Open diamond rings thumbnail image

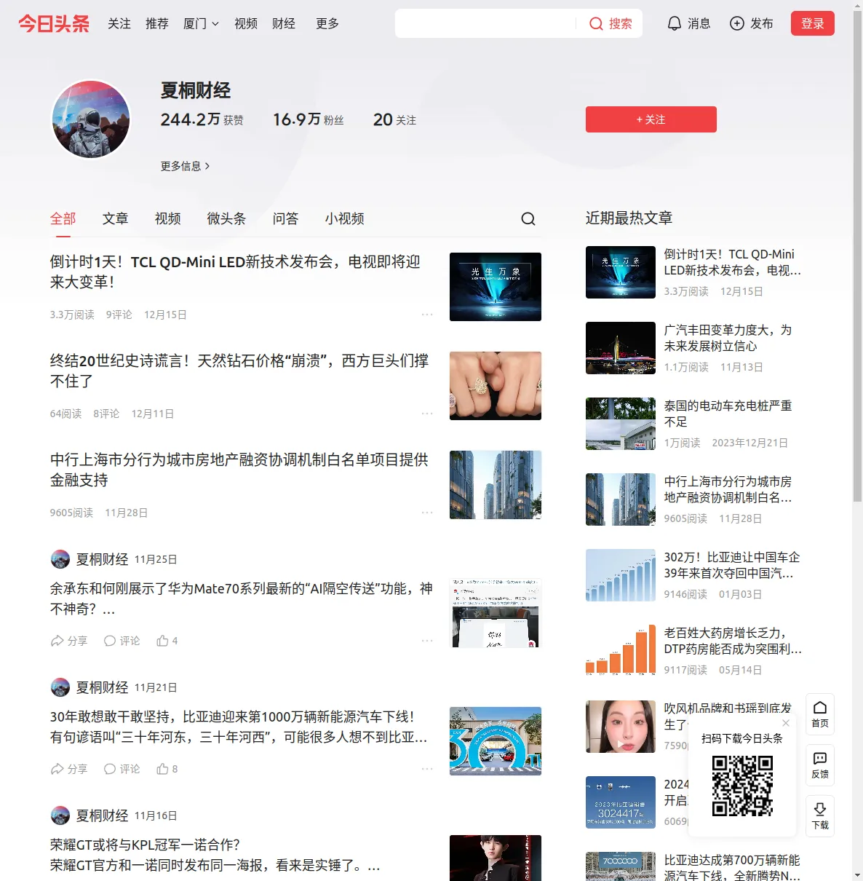tap(496, 386)
